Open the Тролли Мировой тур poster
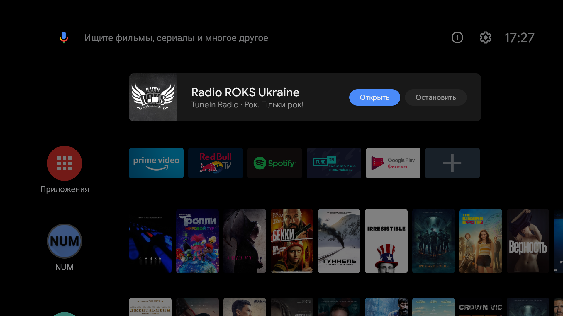563x316 pixels. [197, 241]
